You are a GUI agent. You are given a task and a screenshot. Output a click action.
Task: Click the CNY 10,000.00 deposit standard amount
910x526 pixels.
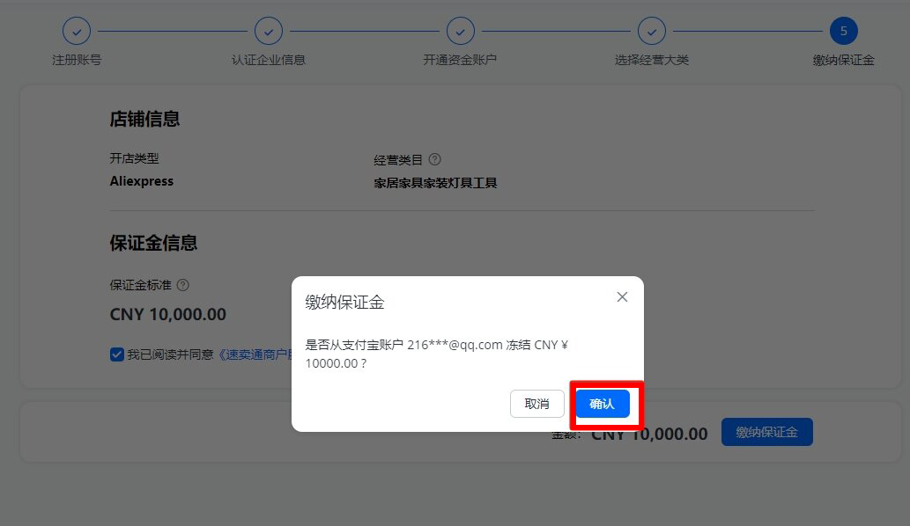click(x=167, y=315)
